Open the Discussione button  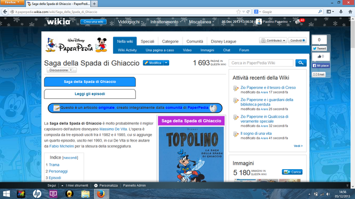(x=62, y=70)
